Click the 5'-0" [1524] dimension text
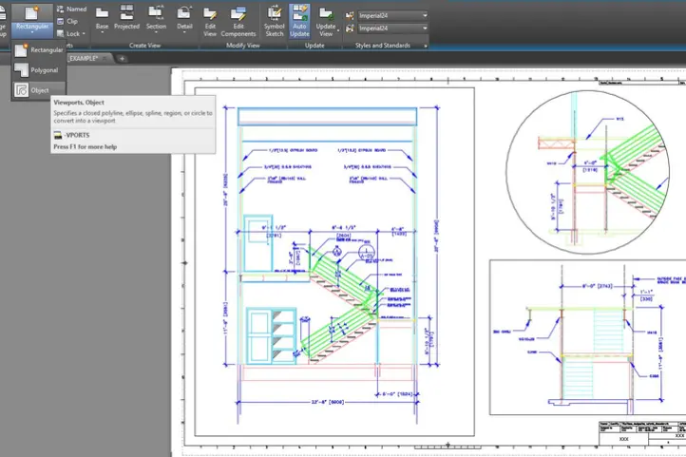 click(x=397, y=394)
